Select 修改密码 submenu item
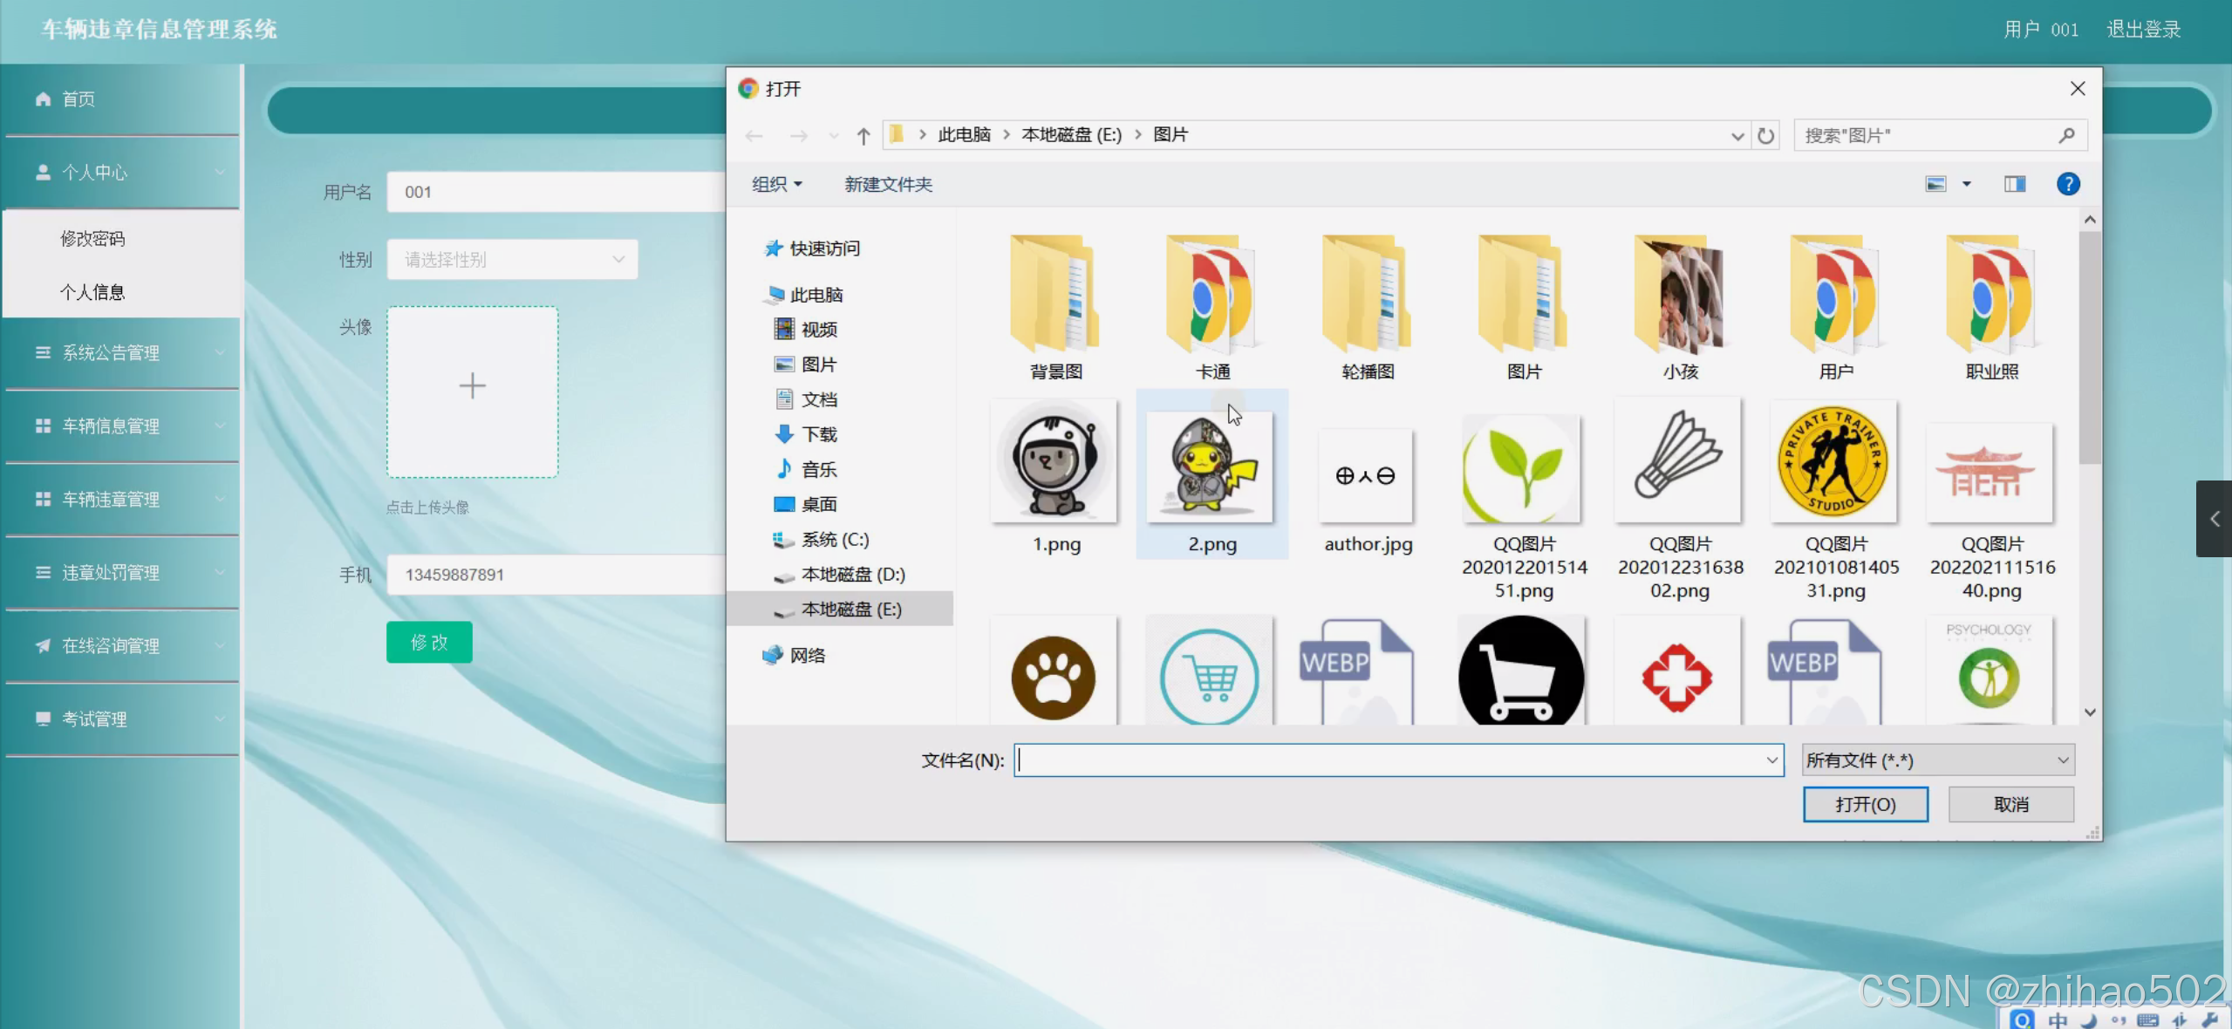 click(x=92, y=239)
